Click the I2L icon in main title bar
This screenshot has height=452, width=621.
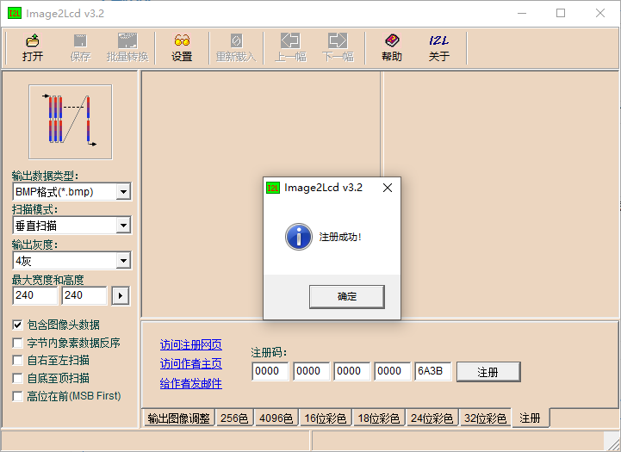coord(15,14)
